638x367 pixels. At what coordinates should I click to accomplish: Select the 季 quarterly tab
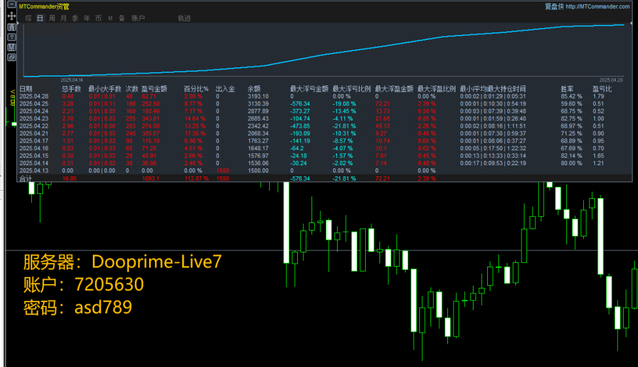coord(75,18)
